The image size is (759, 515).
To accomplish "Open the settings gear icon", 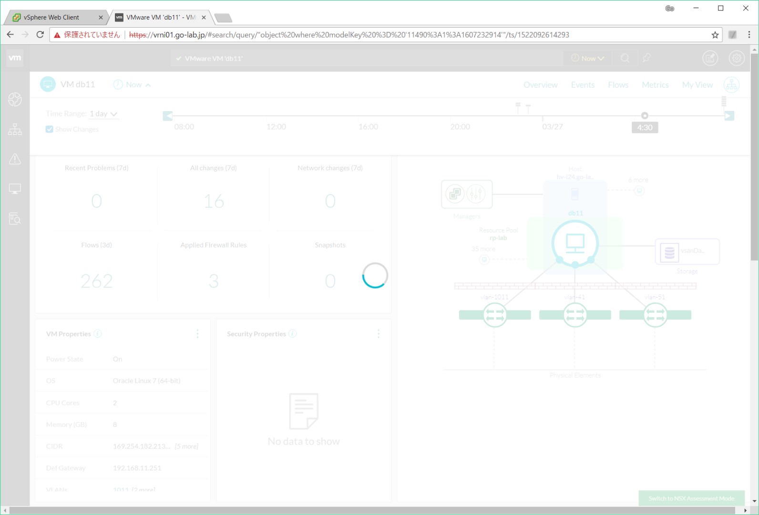I will (737, 58).
